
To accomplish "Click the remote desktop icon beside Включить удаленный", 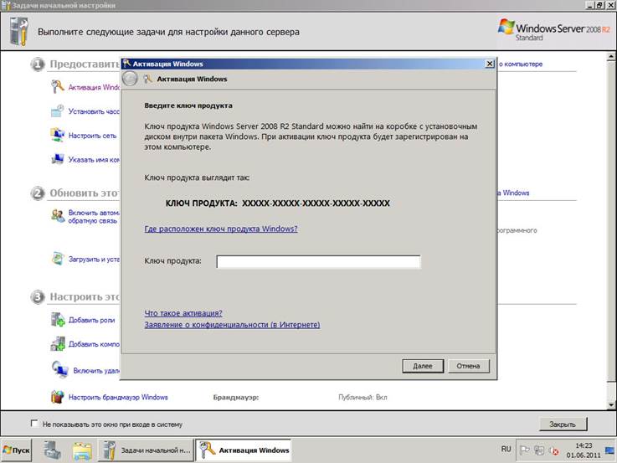I will 60,370.
